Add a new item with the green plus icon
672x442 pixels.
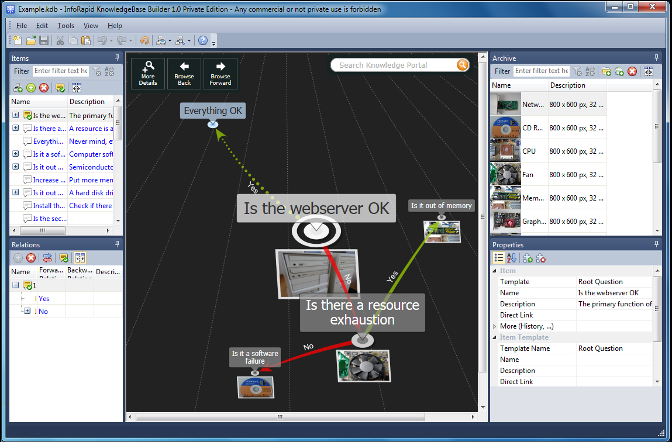pyautogui.click(x=31, y=88)
